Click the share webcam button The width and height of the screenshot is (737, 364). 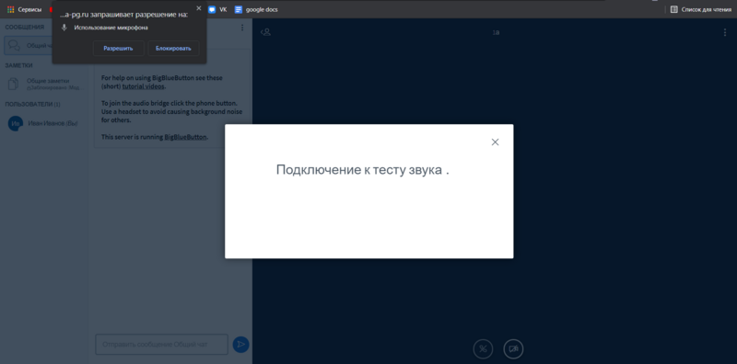point(513,348)
